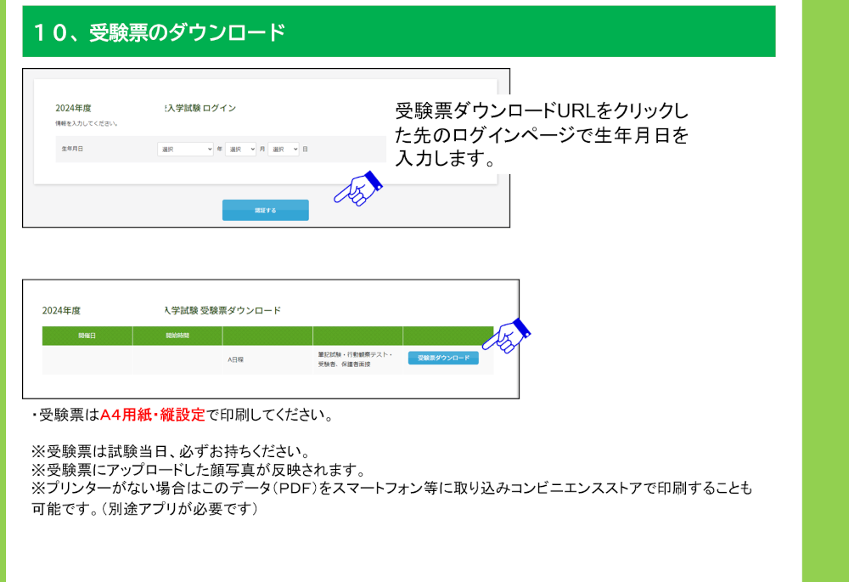Select the A日程 table cell
849x582 pixels.
235,359
